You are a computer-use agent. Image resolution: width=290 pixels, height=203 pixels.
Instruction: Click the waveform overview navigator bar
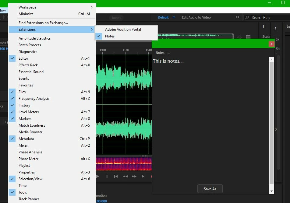point(196,35)
